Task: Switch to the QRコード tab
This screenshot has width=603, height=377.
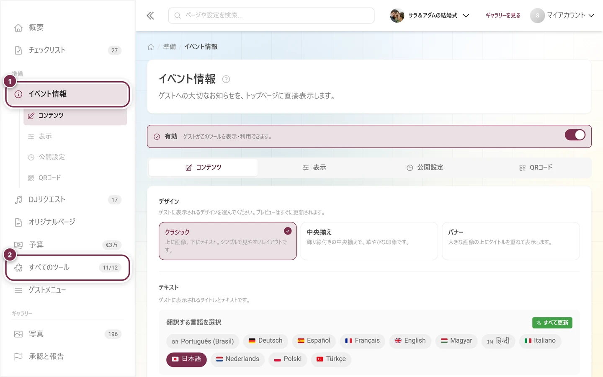Action: tap(536, 168)
